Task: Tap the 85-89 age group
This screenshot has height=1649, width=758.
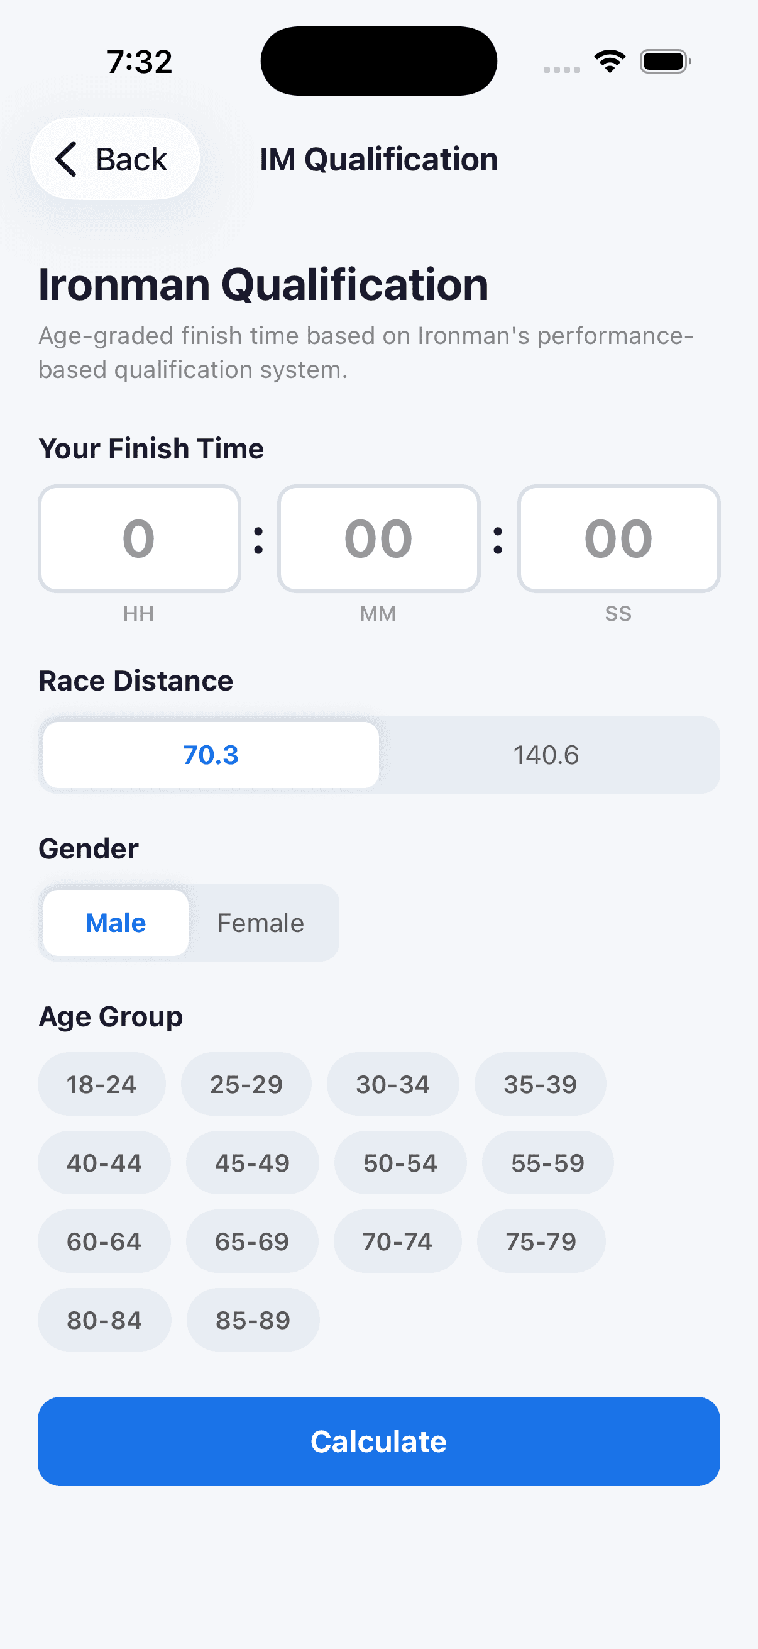Action: [x=253, y=1320]
